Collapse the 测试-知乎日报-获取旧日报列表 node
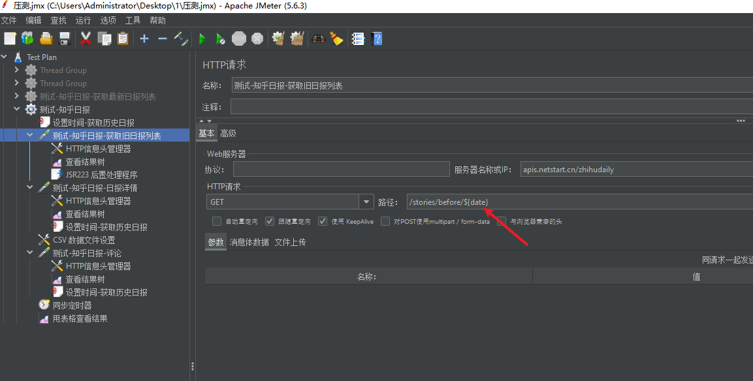This screenshot has width=753, height=381. pos(30,135)
